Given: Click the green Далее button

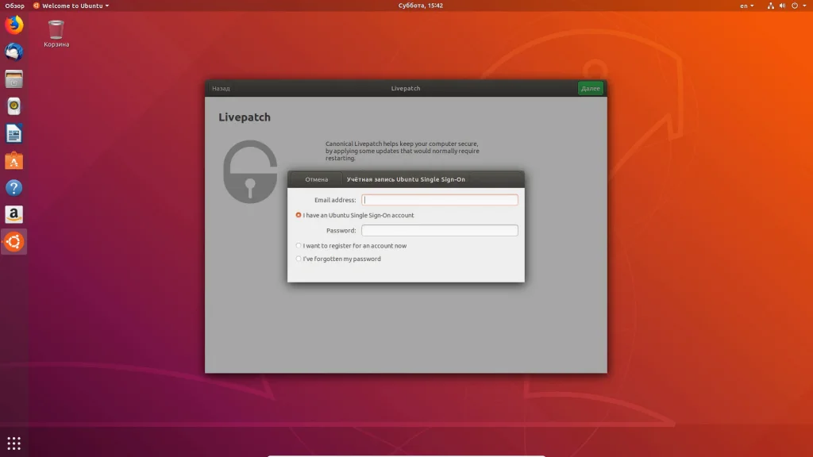Looking at the screenshot, I should [x=590, y=88].
